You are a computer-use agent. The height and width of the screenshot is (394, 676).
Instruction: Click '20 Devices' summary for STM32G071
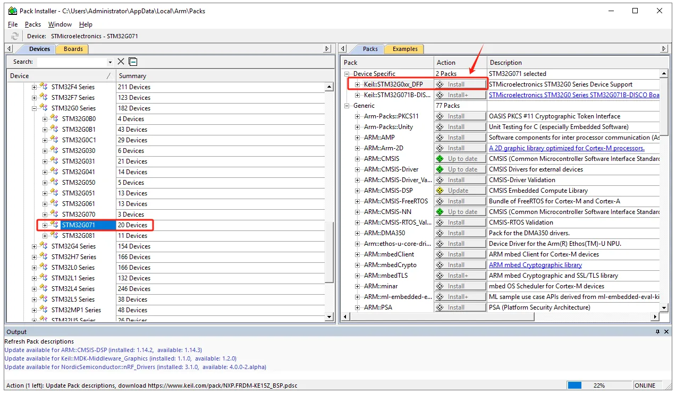pyautogui.click(x=133, y=225)
